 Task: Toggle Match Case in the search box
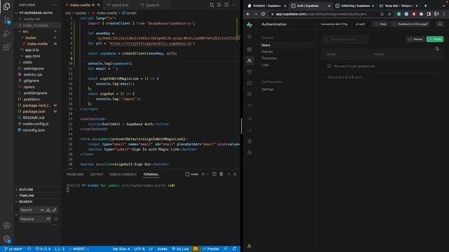coord(42,210)
